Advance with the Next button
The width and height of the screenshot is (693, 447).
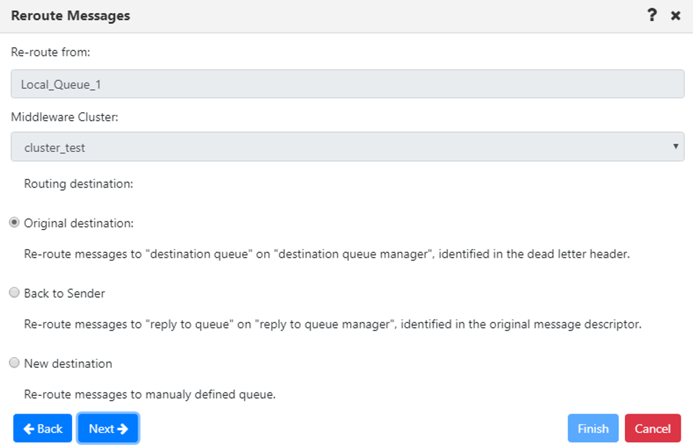pyautogui.click(x=108, y=428)
